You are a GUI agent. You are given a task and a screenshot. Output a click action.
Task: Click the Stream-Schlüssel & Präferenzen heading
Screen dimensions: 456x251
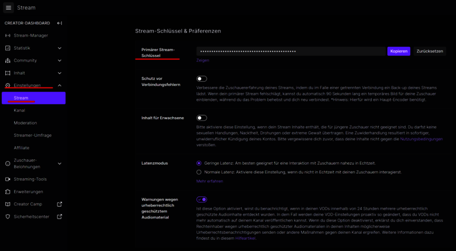[178, 31]
